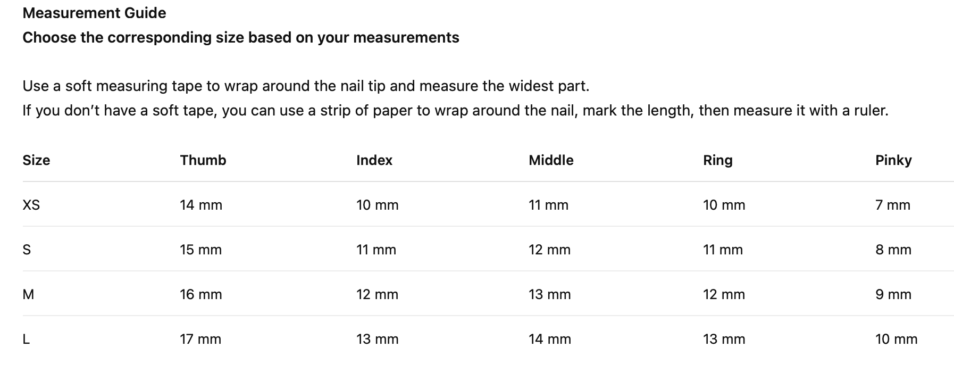
Task: Click the Size column header
Action: tap(36, 160)
